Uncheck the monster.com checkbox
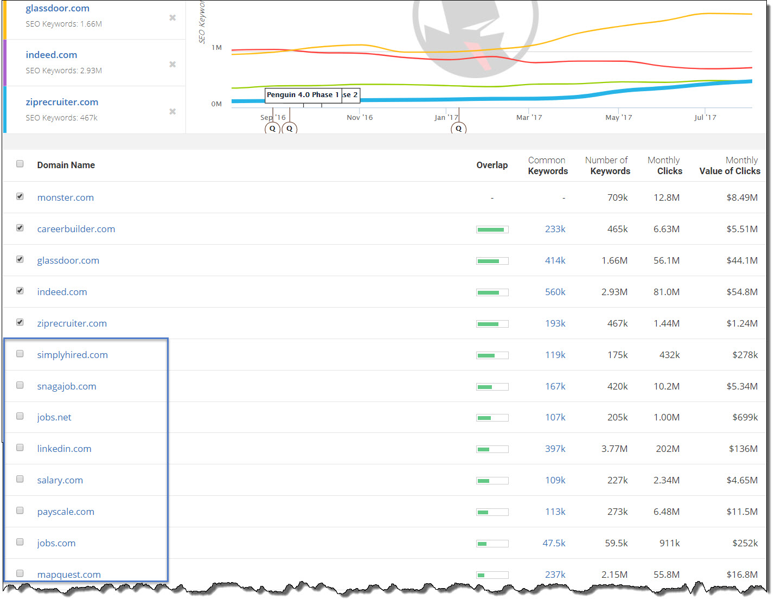Image resolution: width=775 pixels, height=606 pixels. tap(20, 196)
